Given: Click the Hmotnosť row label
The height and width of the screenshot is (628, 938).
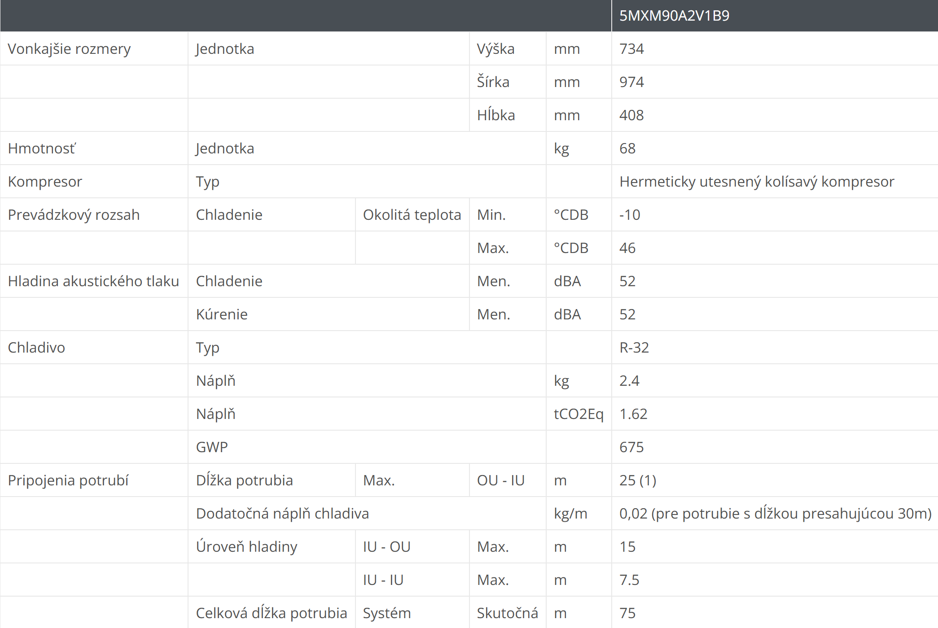Looking at the screenshot, I should pos(42,148).
